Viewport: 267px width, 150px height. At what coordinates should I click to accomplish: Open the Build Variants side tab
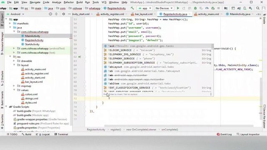(x=2, y=100)
